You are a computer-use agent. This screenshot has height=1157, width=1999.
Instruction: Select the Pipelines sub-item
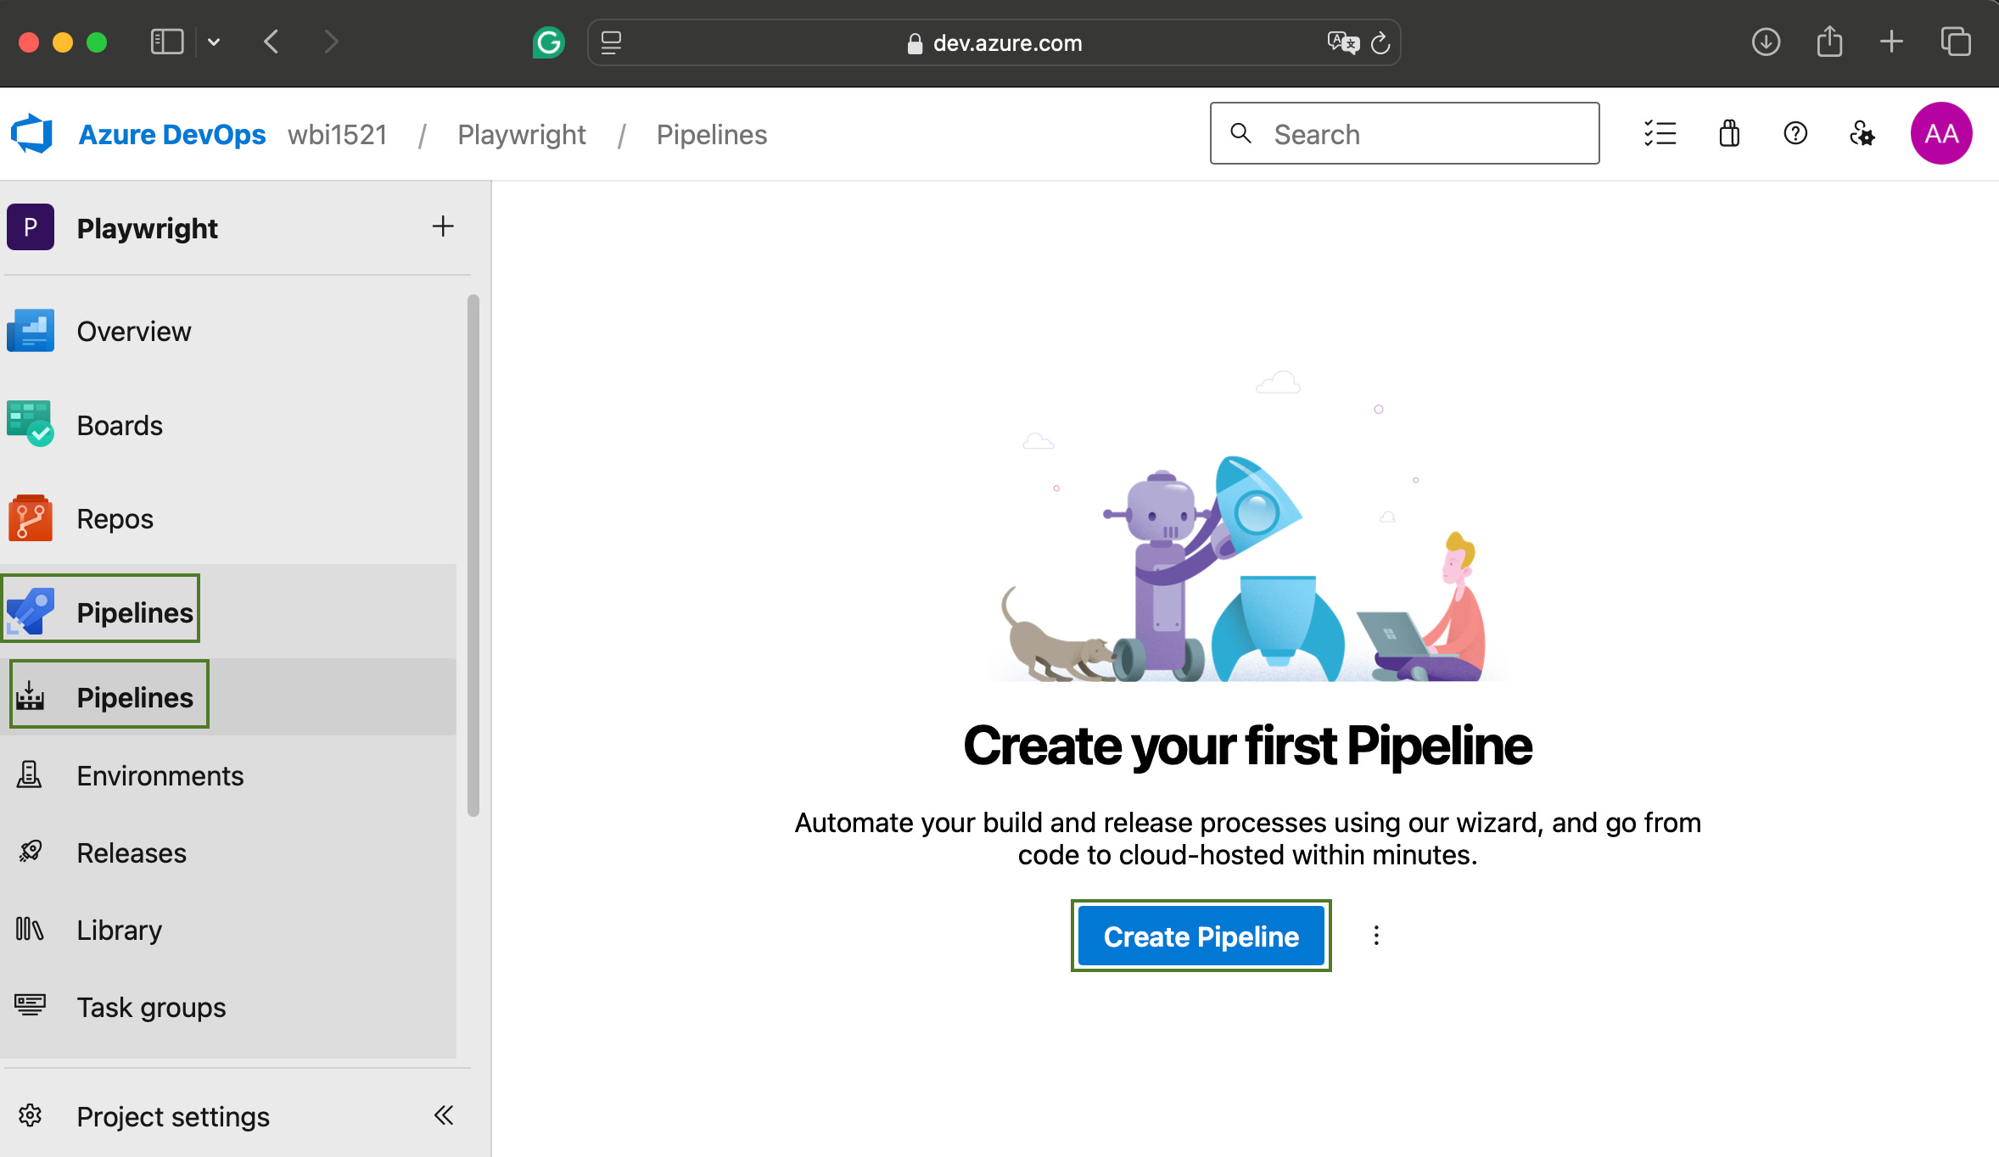[229, 696]
